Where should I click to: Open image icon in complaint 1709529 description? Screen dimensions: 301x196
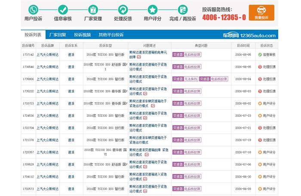point(145,167)
